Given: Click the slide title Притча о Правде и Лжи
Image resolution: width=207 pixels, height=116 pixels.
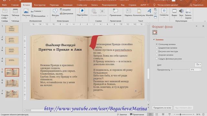Looking at the screenshot, I should (x=60, y=50).
